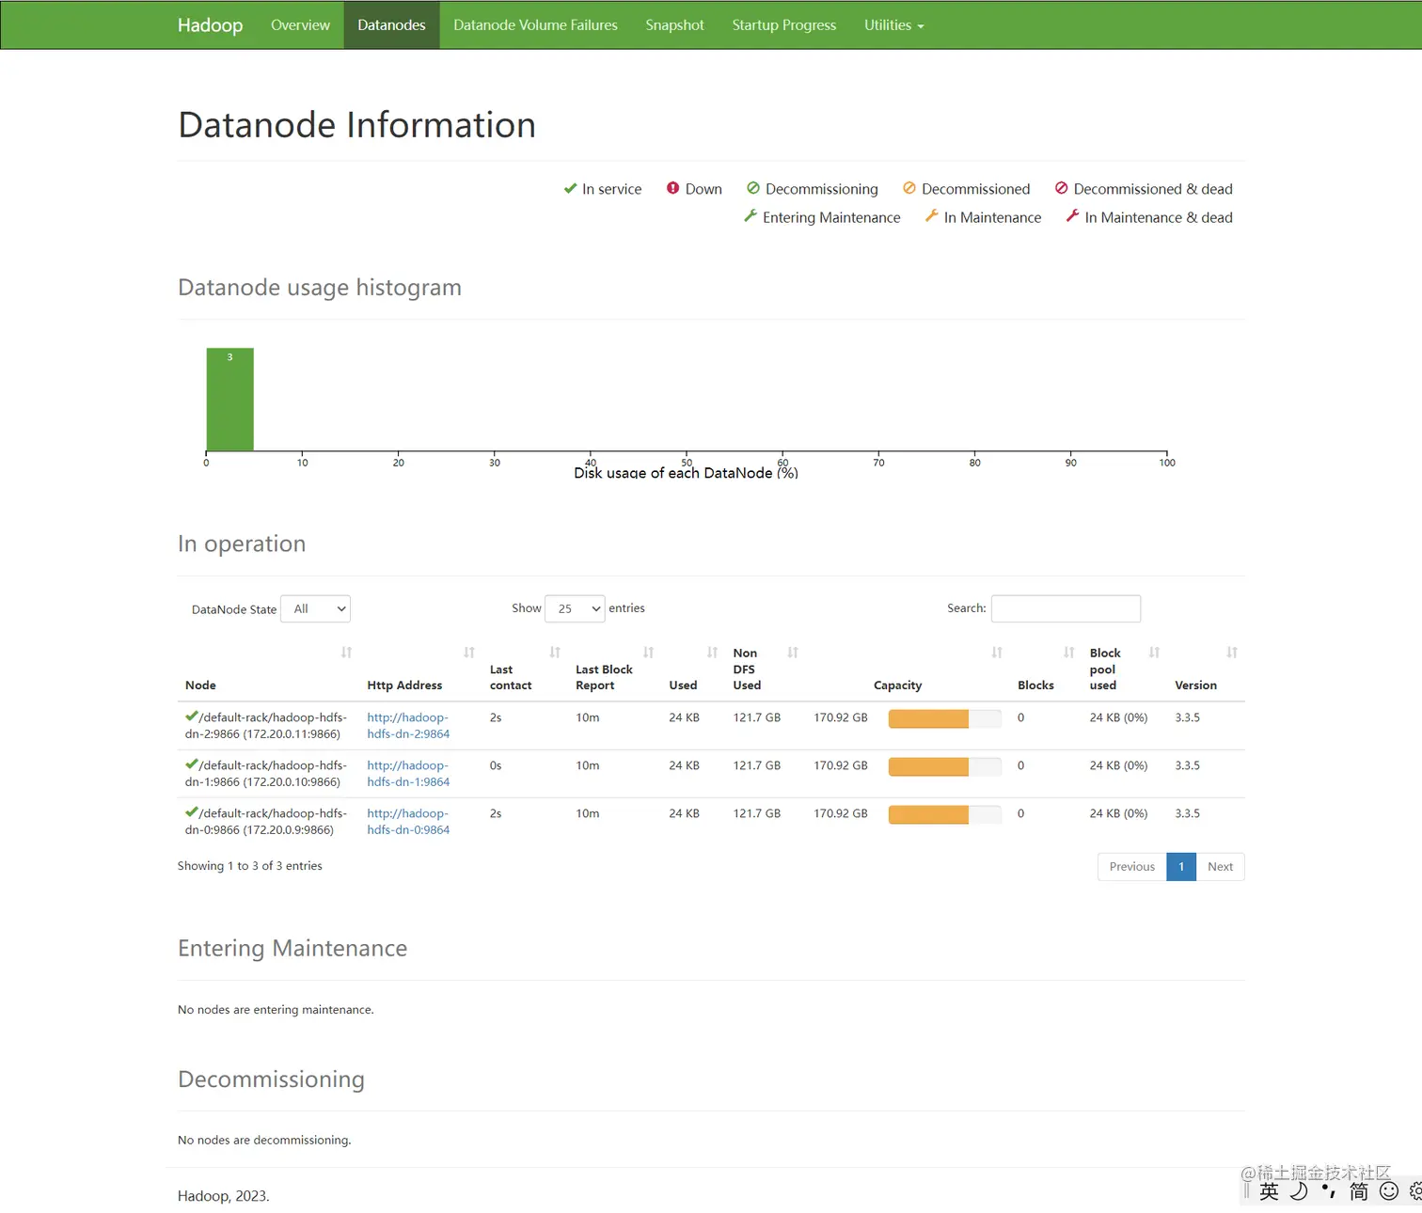1422x1213 pixels.
Task: Click the 170.92 GB capacity in dn-1 row
Action: tap(841, 765)
